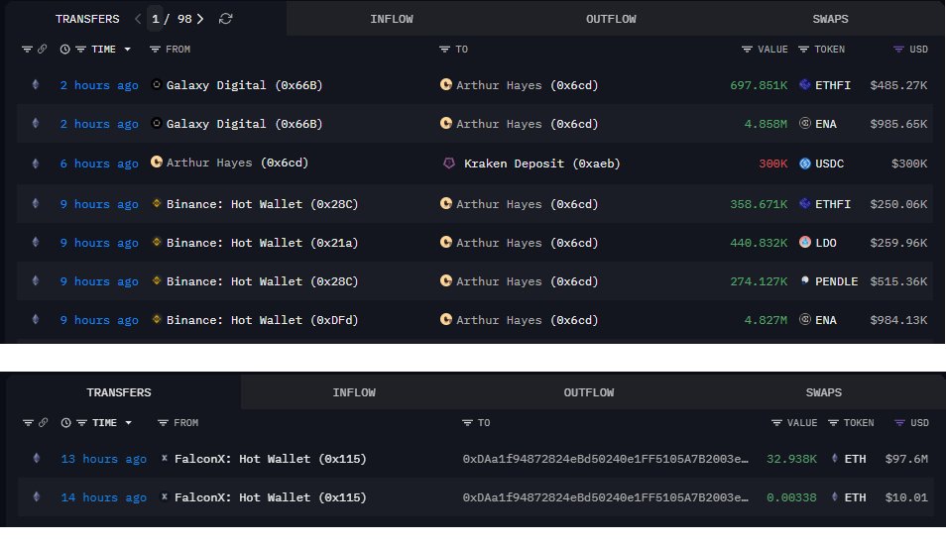Click Galaxy Digital icon in 4.858M ENA row
Viewport: 946px width, 545px height.
157,124
